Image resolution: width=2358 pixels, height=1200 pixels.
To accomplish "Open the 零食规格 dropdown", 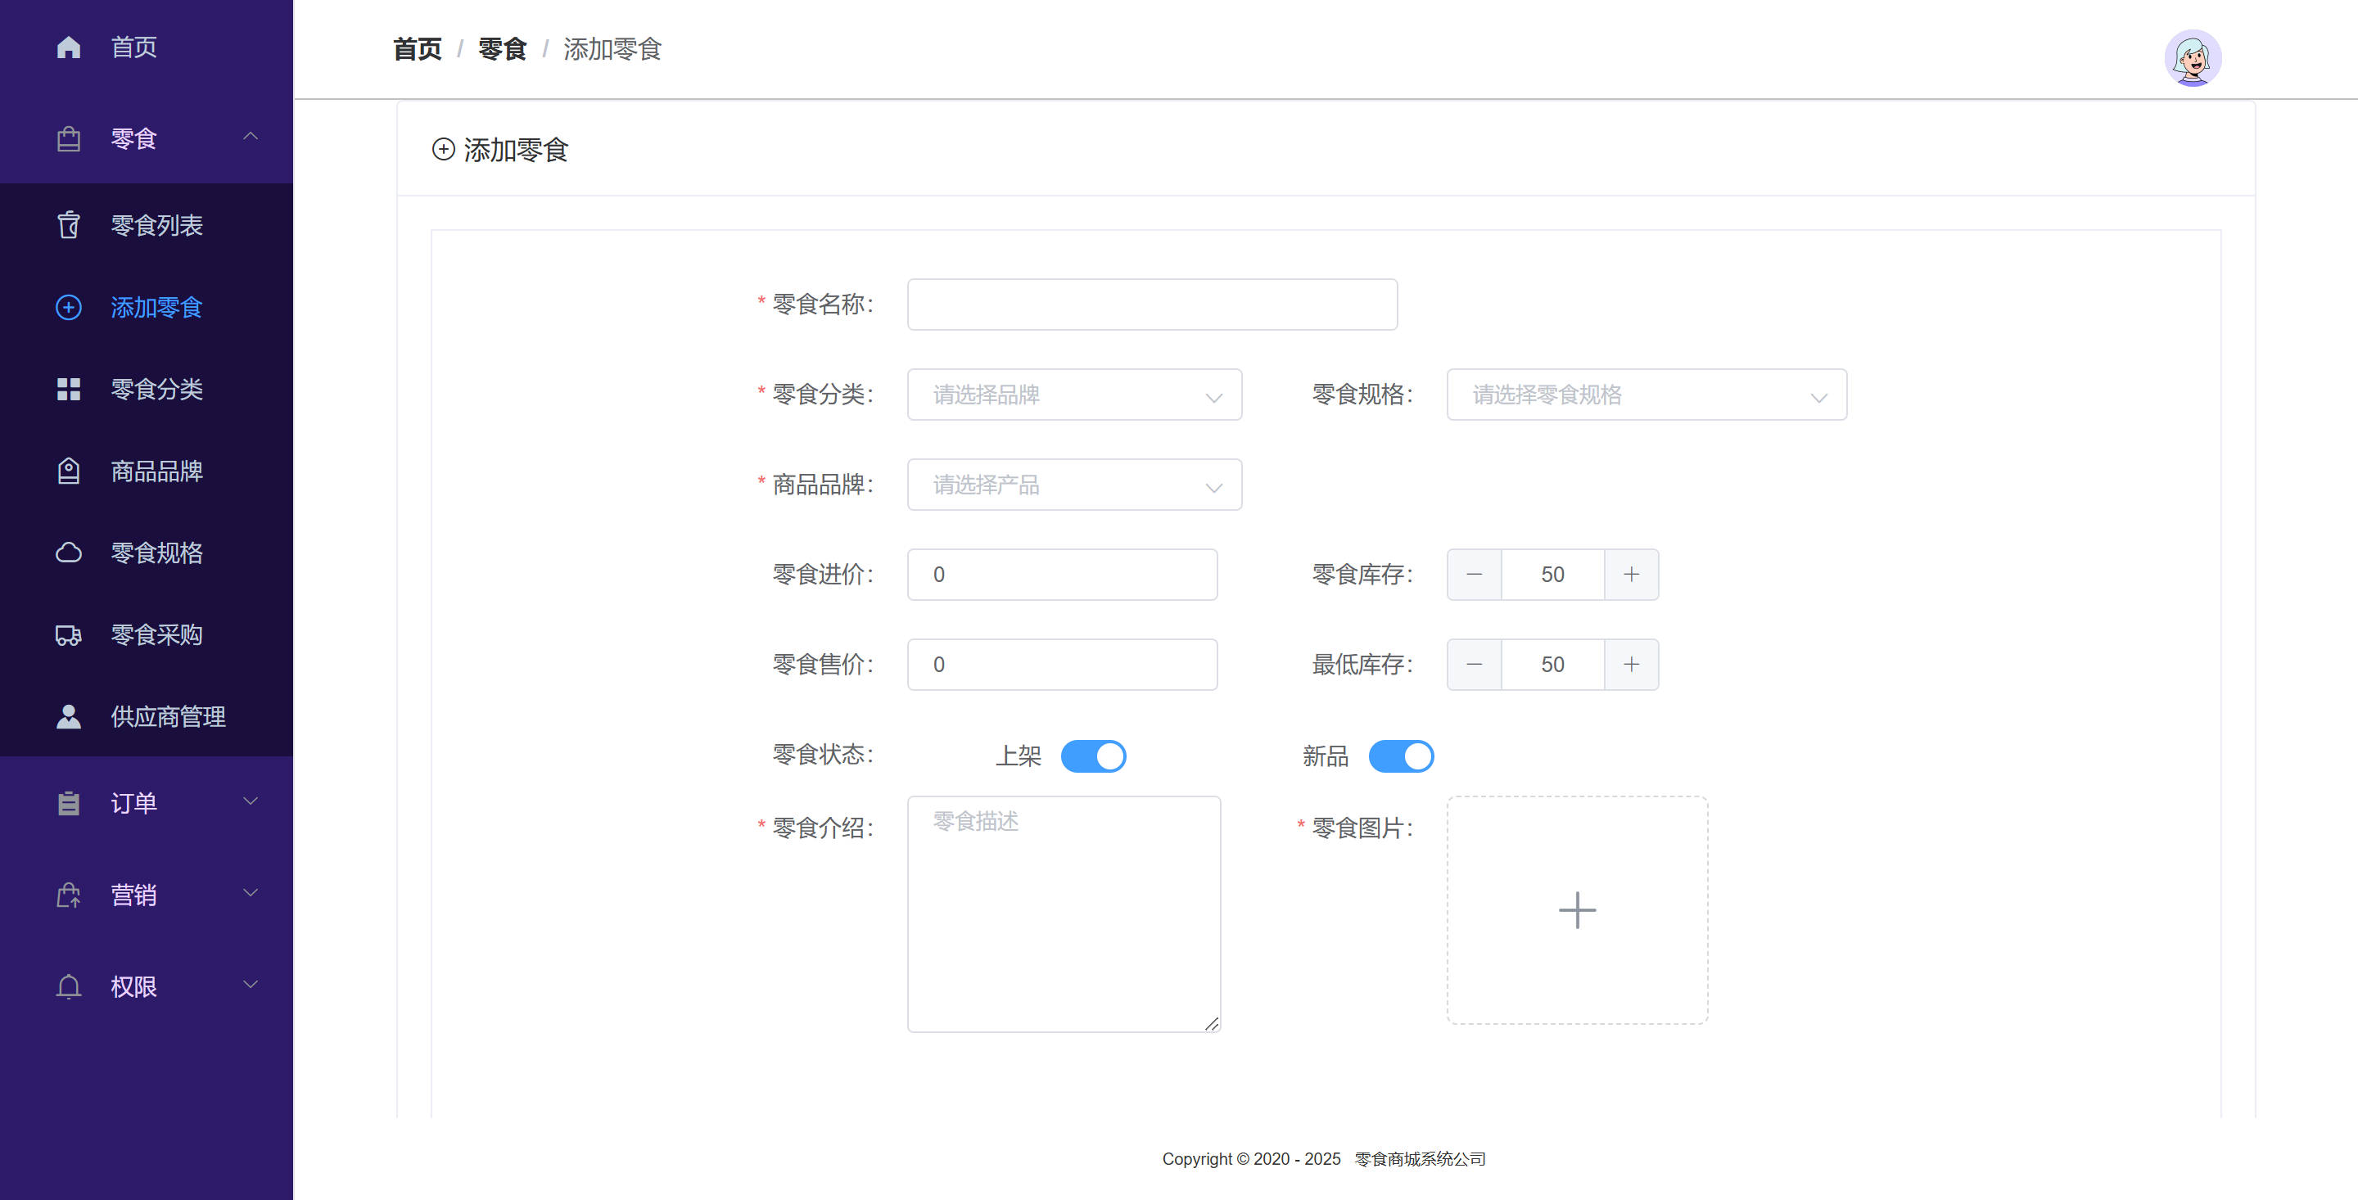I will [1647, 395].
